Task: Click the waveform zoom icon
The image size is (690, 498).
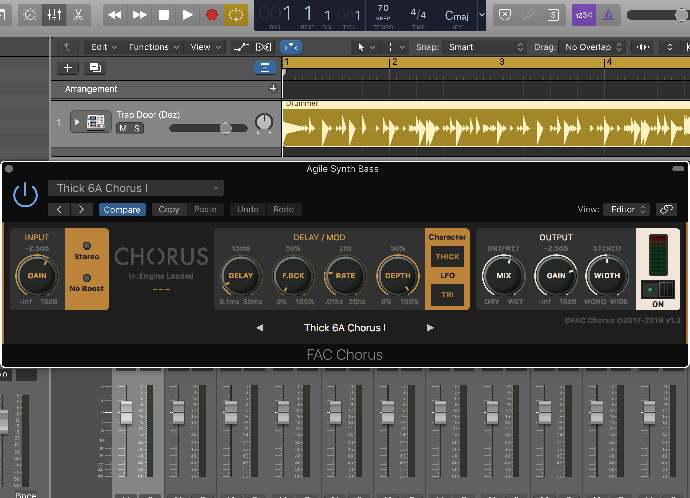Action: pyautogui.click(x=643, y=47)
